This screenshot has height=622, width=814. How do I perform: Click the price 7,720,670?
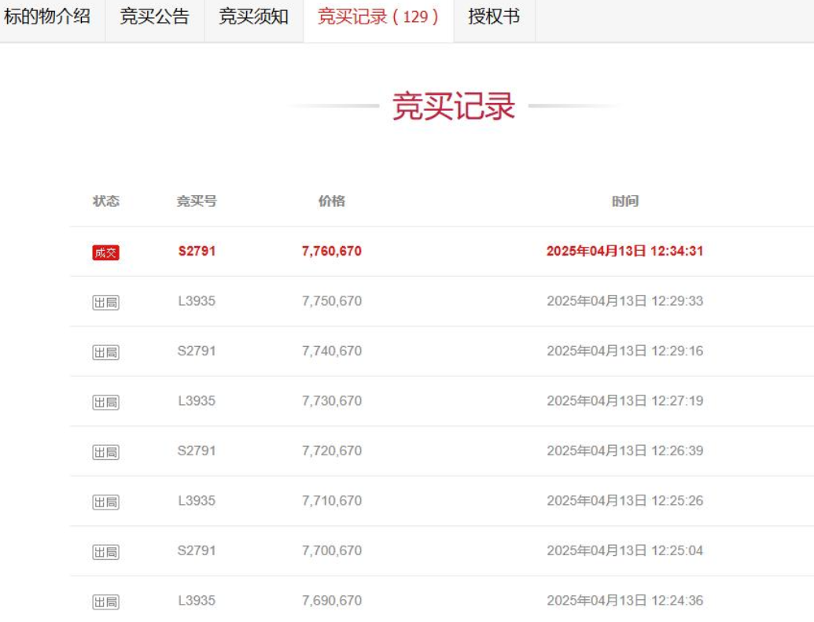click(x=332, y=450)
